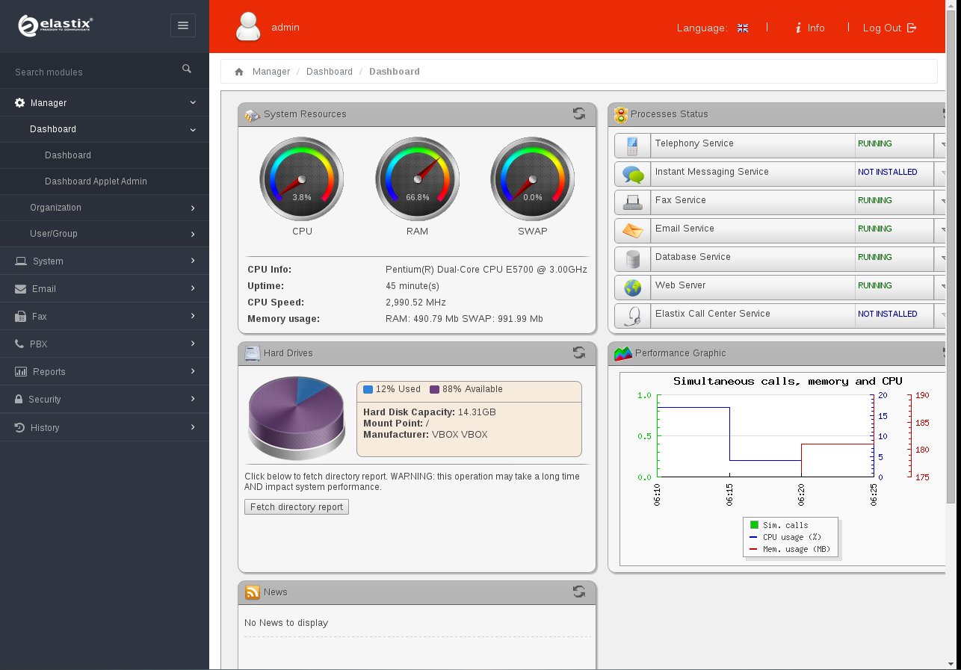
Task: Open the Web Server options dropdown arrow
Action: pyautogui.click(x=942, y=286)
